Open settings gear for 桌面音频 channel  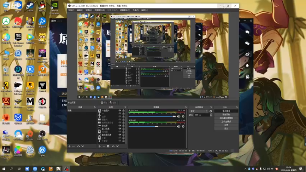(x=183, y=127)
